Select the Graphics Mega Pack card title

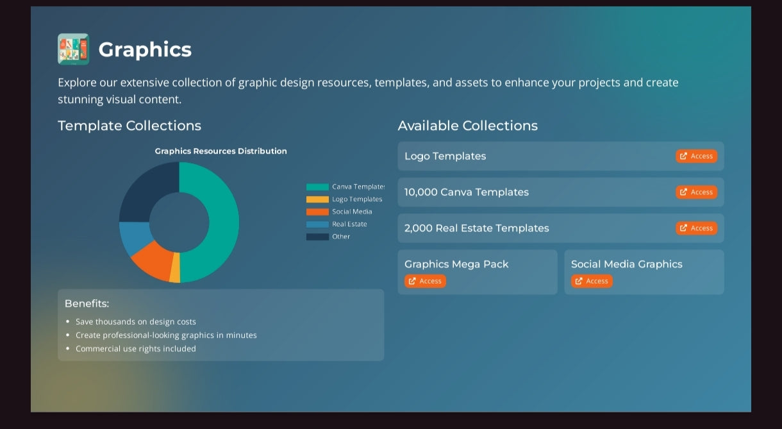[456, 264]
